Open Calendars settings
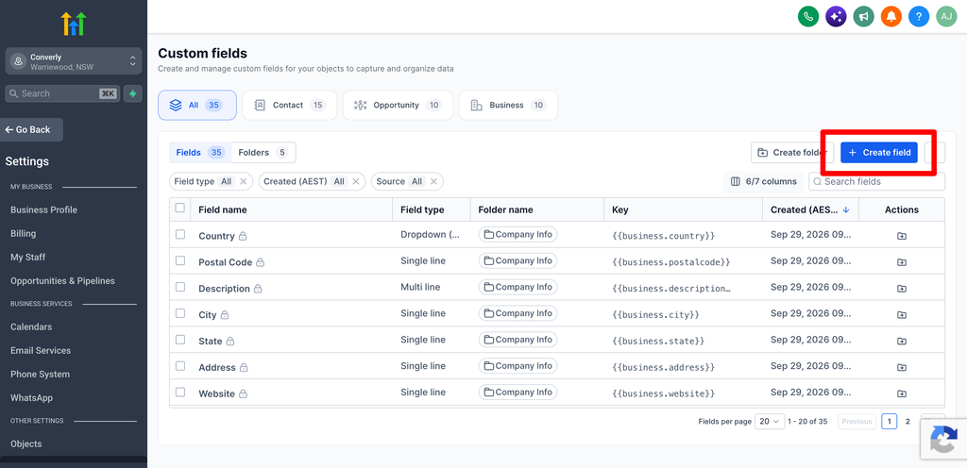This screenshot has width=967, height=468. pos(31,327)
